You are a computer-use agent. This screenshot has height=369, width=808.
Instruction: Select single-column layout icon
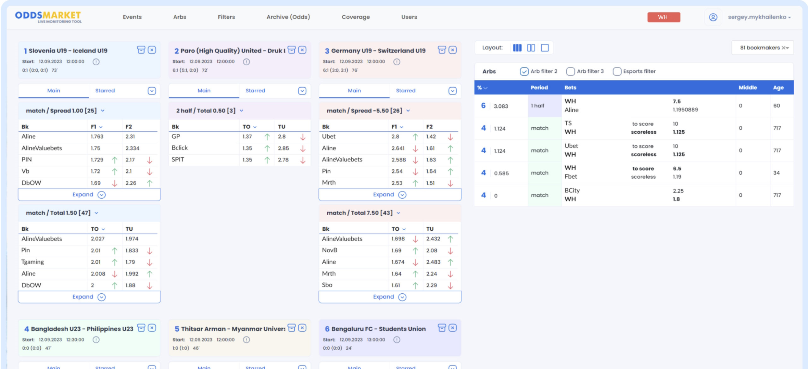pos(545,48)
